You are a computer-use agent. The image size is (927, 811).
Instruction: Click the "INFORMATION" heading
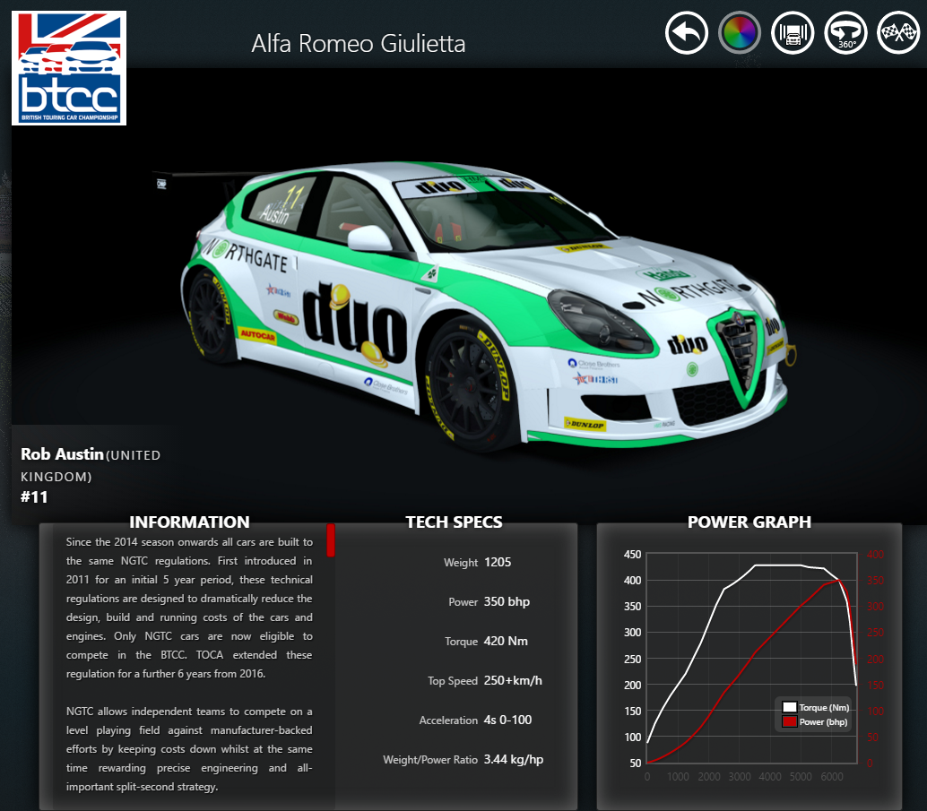189,522
